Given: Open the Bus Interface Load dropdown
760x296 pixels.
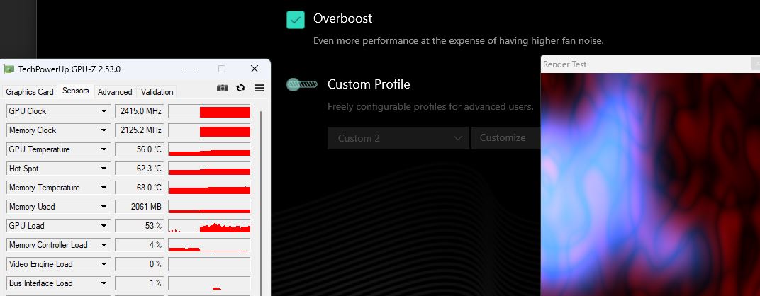Looking at the screenshot, I should pos(104,283).
